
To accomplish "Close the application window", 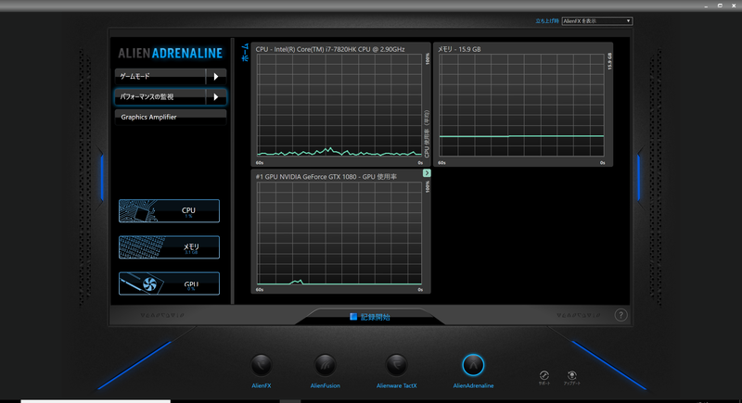I will [734, 6].
